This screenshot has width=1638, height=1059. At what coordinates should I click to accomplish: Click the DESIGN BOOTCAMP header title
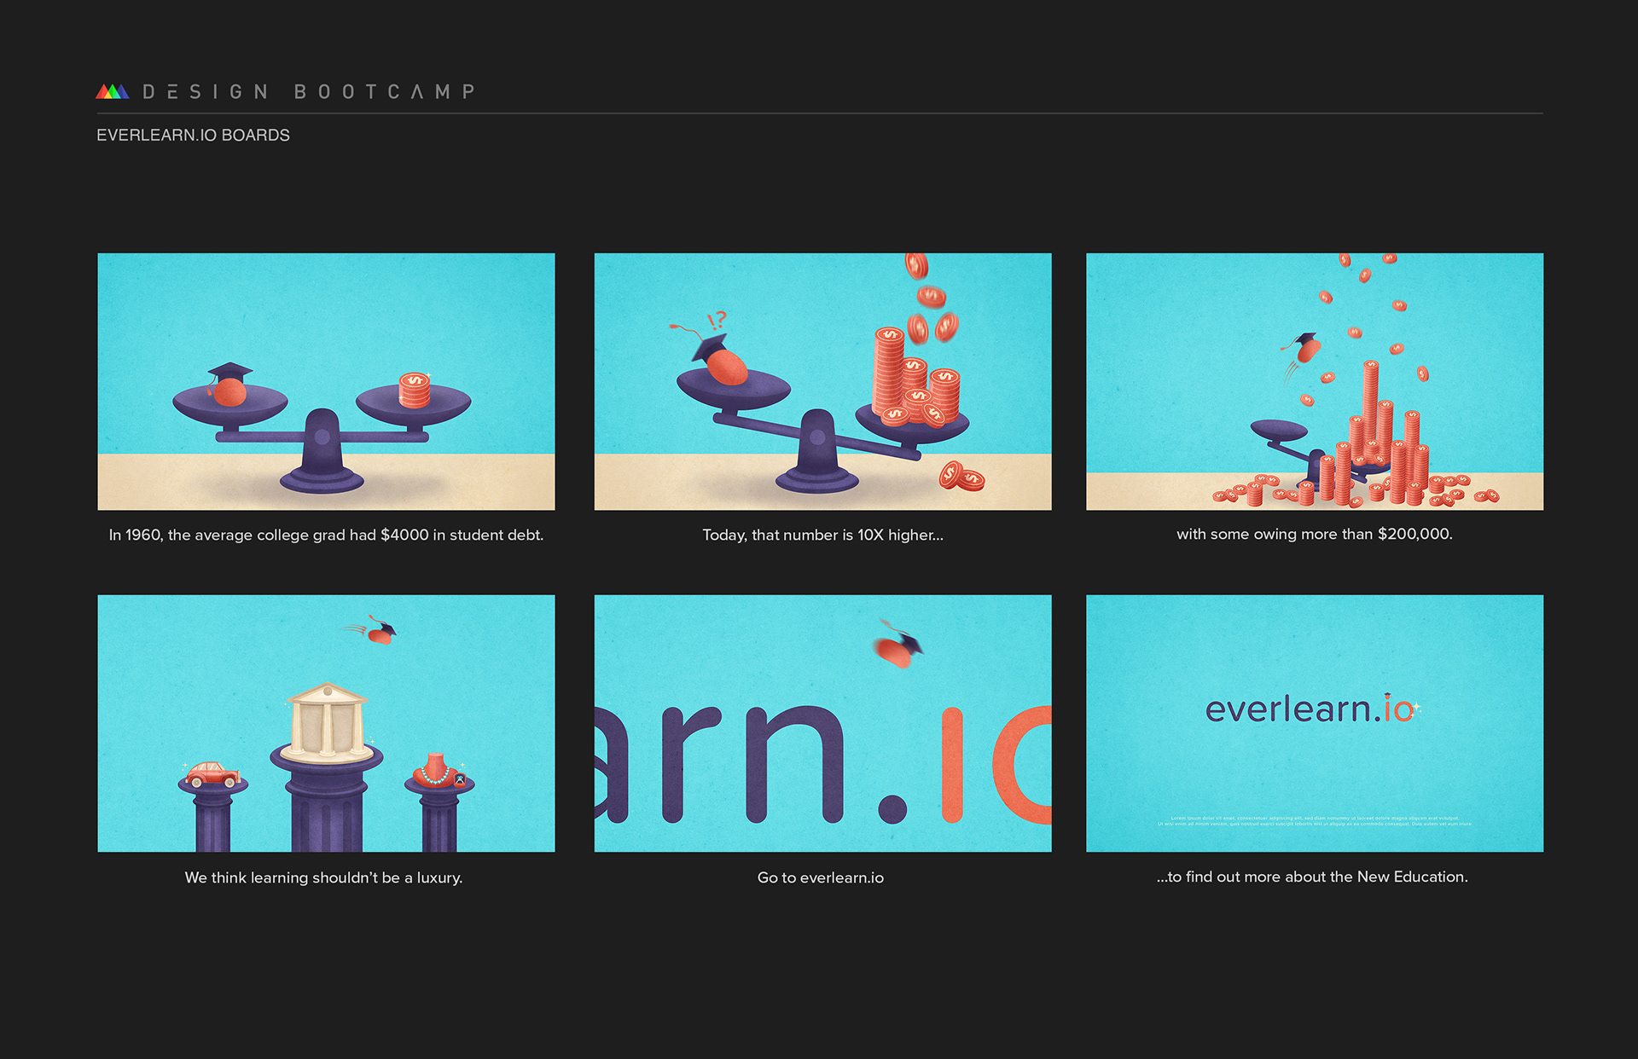click(x=309, y=91)
